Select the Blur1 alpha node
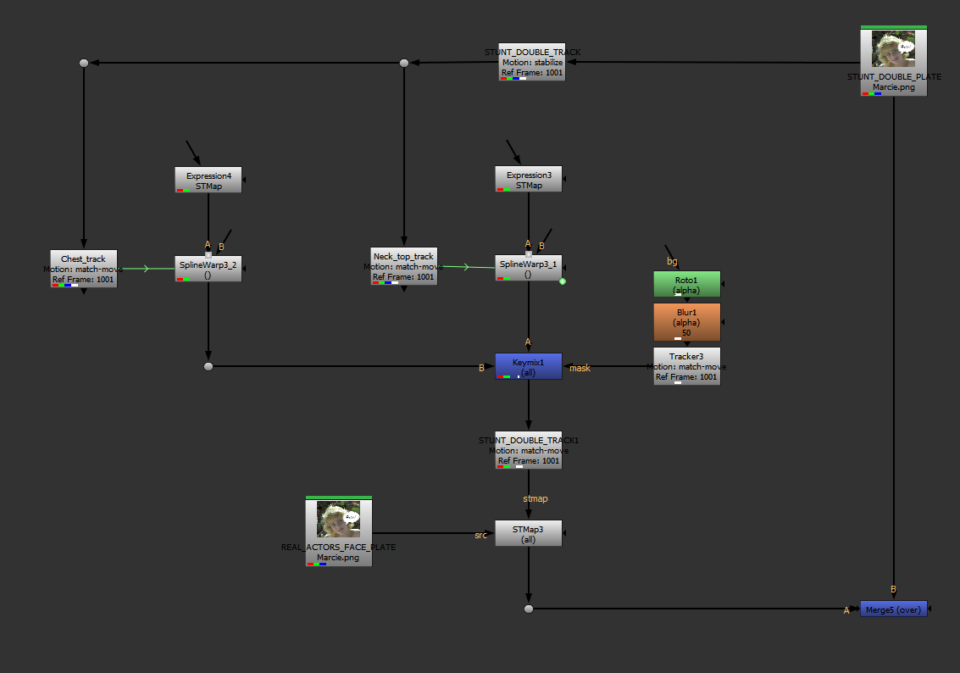Screen dimensions: 960x673 tap(686, 320)
